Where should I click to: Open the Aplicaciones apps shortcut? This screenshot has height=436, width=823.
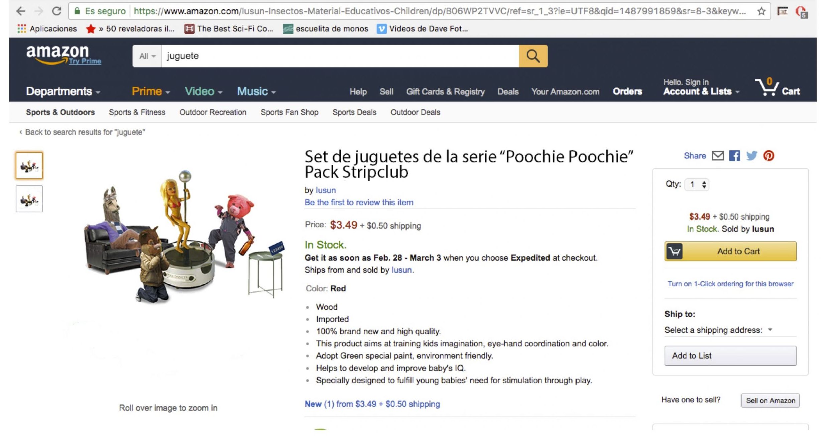pyautogui.click(x=47, y=29)
